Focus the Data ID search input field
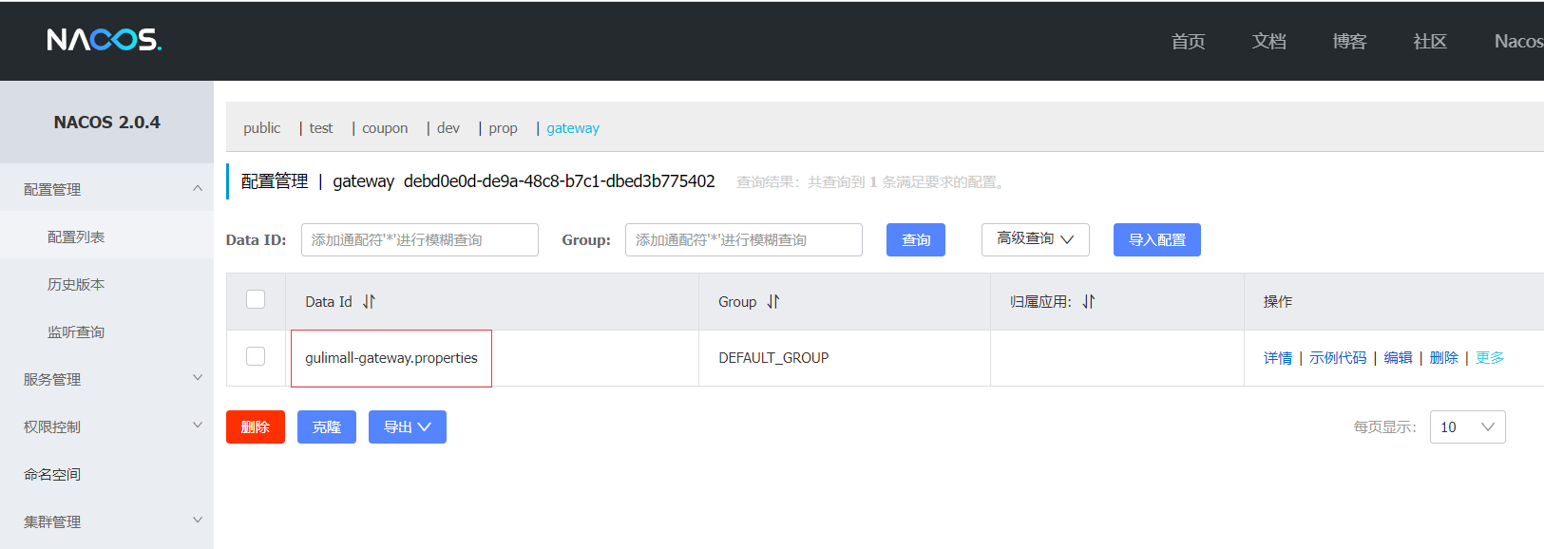This screenshot has height=549, width=1544. (x=420, y=239)
